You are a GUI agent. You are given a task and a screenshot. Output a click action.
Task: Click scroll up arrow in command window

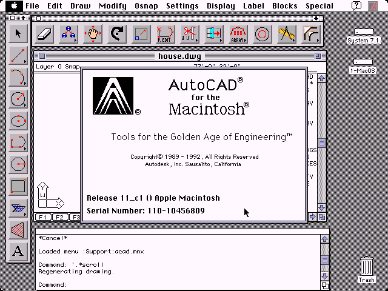click(x=325, y=239)
